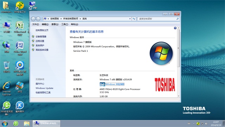This screenshot has width=225, height=127.
Task: Open Windows Update in the sidebar
Action: pos(44,88)
